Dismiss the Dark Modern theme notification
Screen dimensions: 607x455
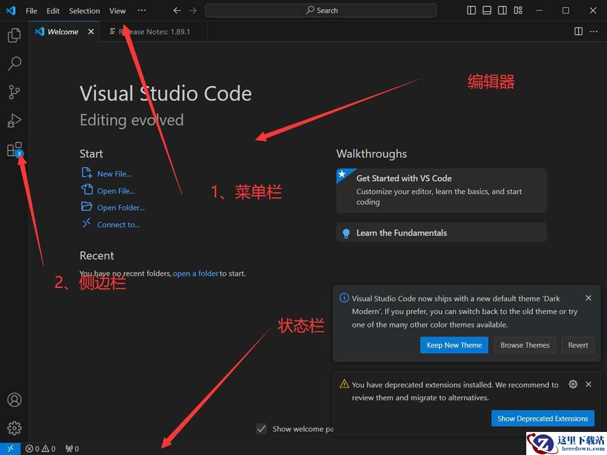click(x=588, y=298)
